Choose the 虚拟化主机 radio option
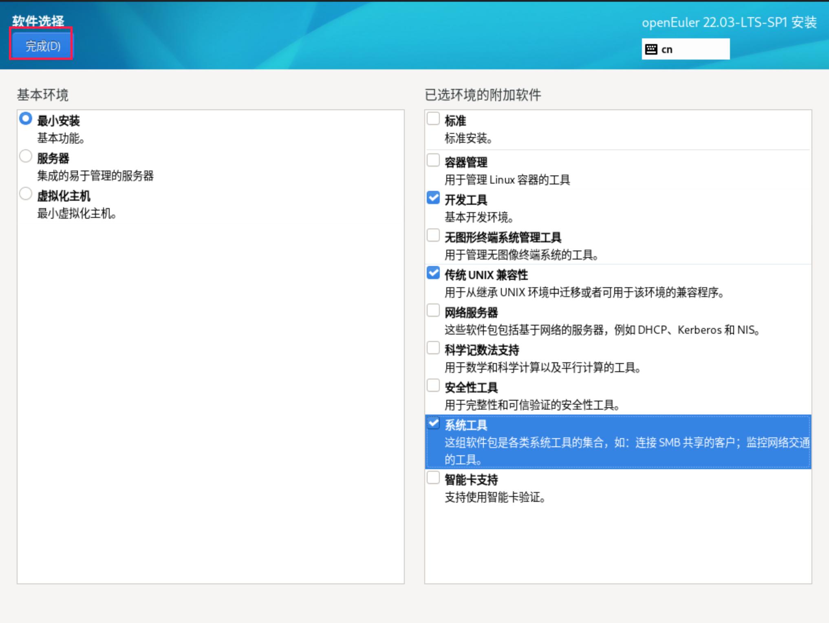 tap(26, 194)
